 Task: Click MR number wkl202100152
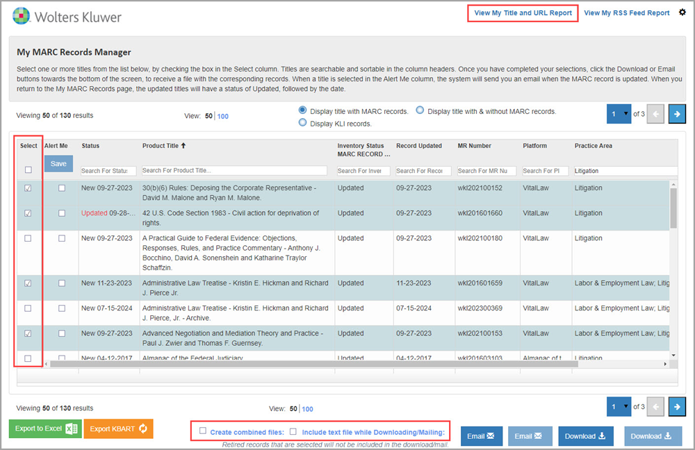click(x=480, y=187)
